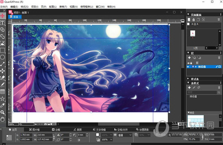
Task: Click edit table style pencil icon
Action: click(x=194, y=88)
